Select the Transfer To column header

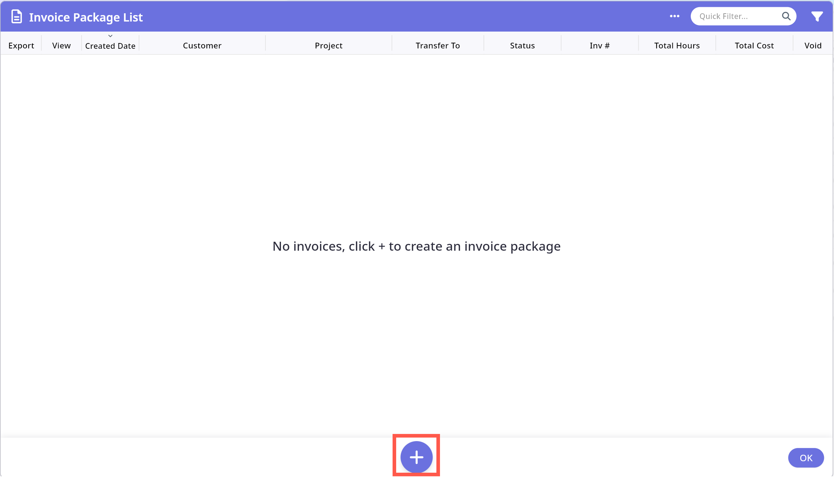point(437,46)
